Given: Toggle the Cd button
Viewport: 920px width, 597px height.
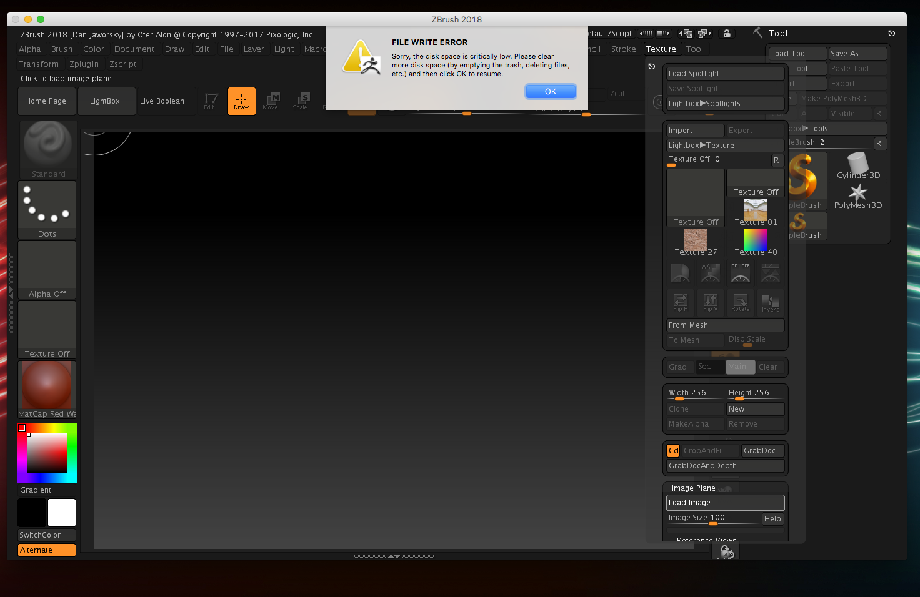Looking at the screenshot, I should point(673,451).
